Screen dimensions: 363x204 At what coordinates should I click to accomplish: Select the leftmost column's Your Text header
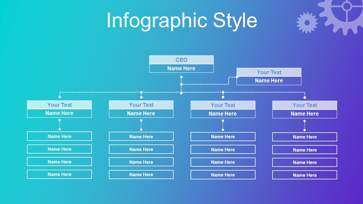[60, 105]
